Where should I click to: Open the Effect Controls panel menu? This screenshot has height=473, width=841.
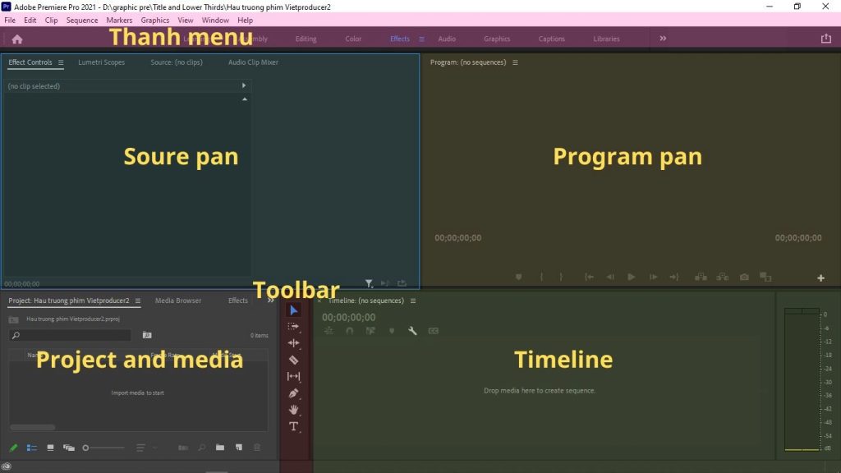click(x=61, y=62)
